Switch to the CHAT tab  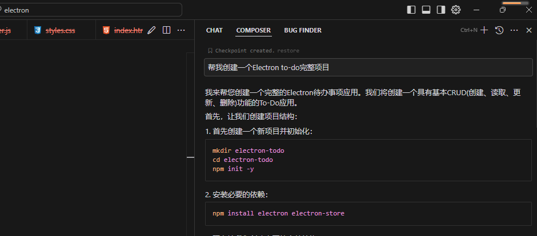(214, 30)
